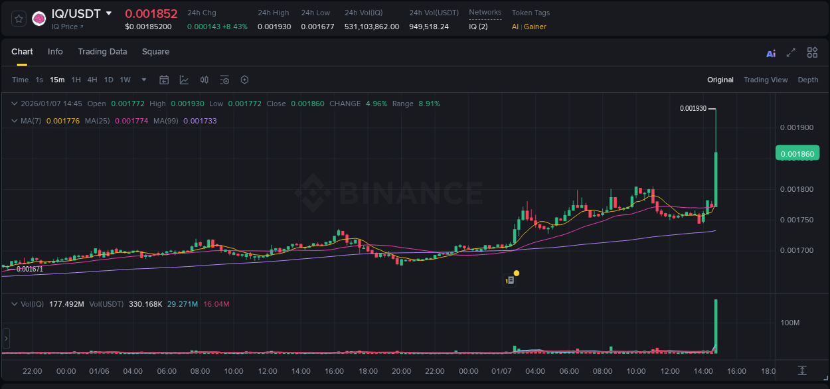830x389 pixels.
Task: Switch to the Trading Data tab
Action: (x=103, y=52)
